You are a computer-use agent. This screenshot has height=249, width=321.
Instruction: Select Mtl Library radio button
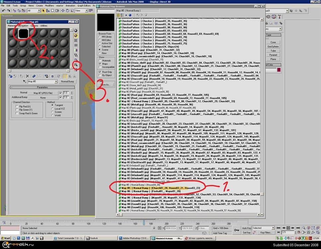tap(100, 37)
